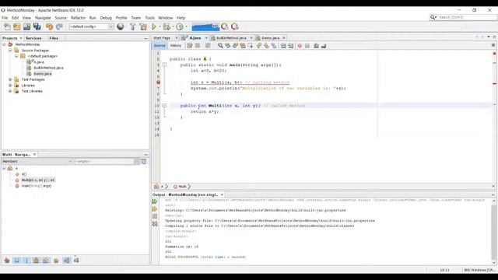The image size is (498, 280).
Task: Switch to the Start Page tab
Action: tap(162, 38)
